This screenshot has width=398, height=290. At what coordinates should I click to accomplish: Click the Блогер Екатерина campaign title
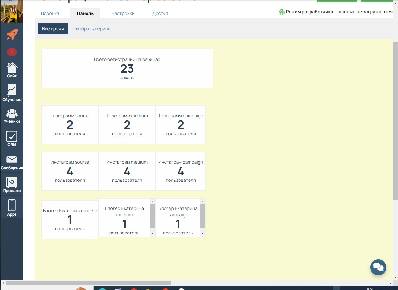tap(178, 212)
